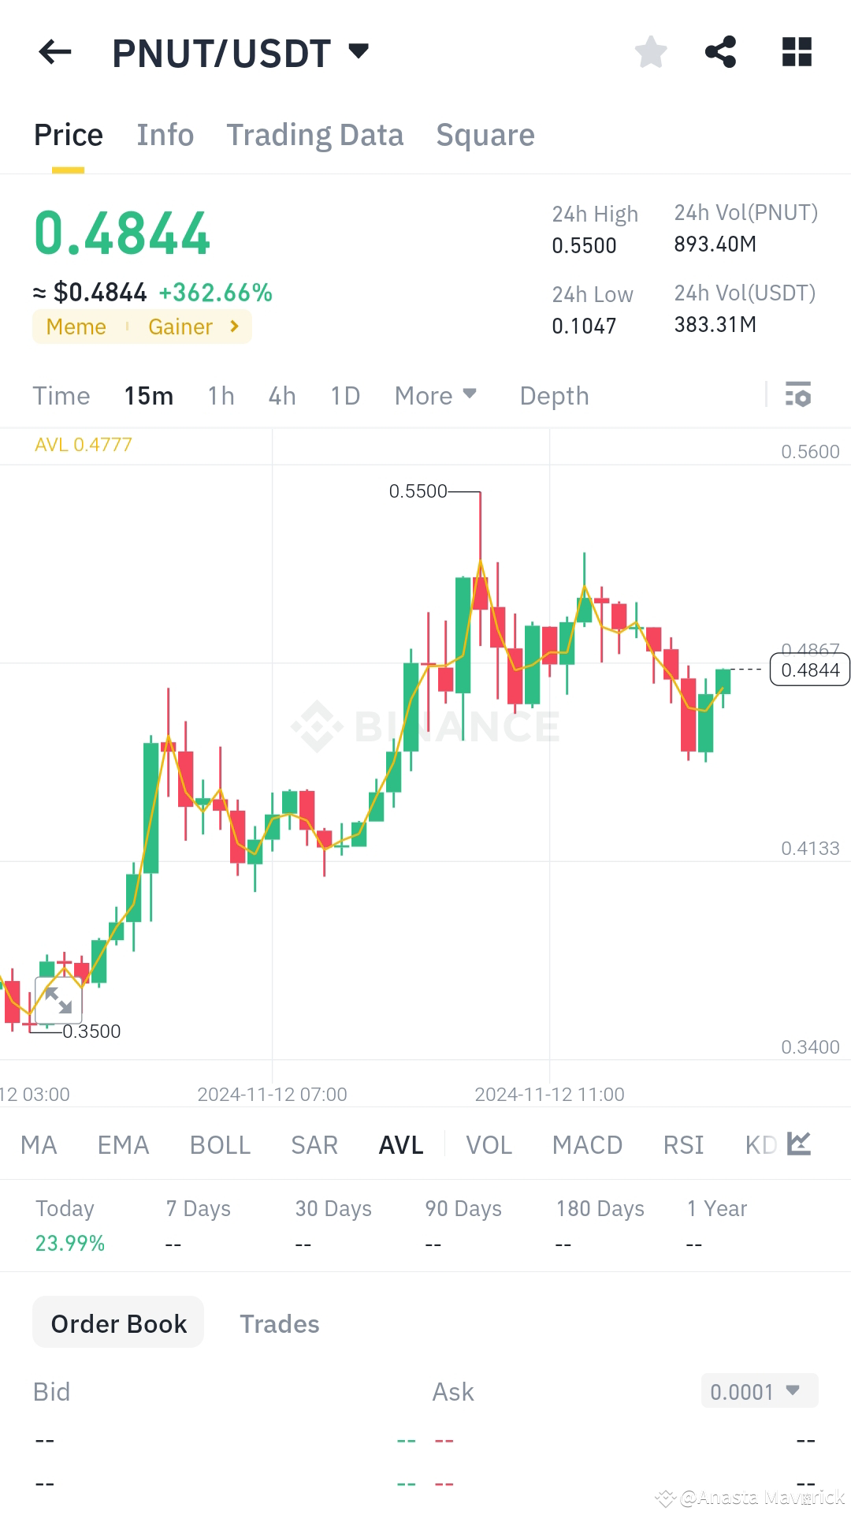The height and width of the screenshot is (1515, 851).
Task: Open the Square tab
Action: [x=485, y=134]
